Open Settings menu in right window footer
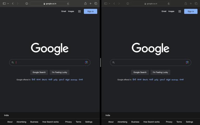 click(189, 122)
